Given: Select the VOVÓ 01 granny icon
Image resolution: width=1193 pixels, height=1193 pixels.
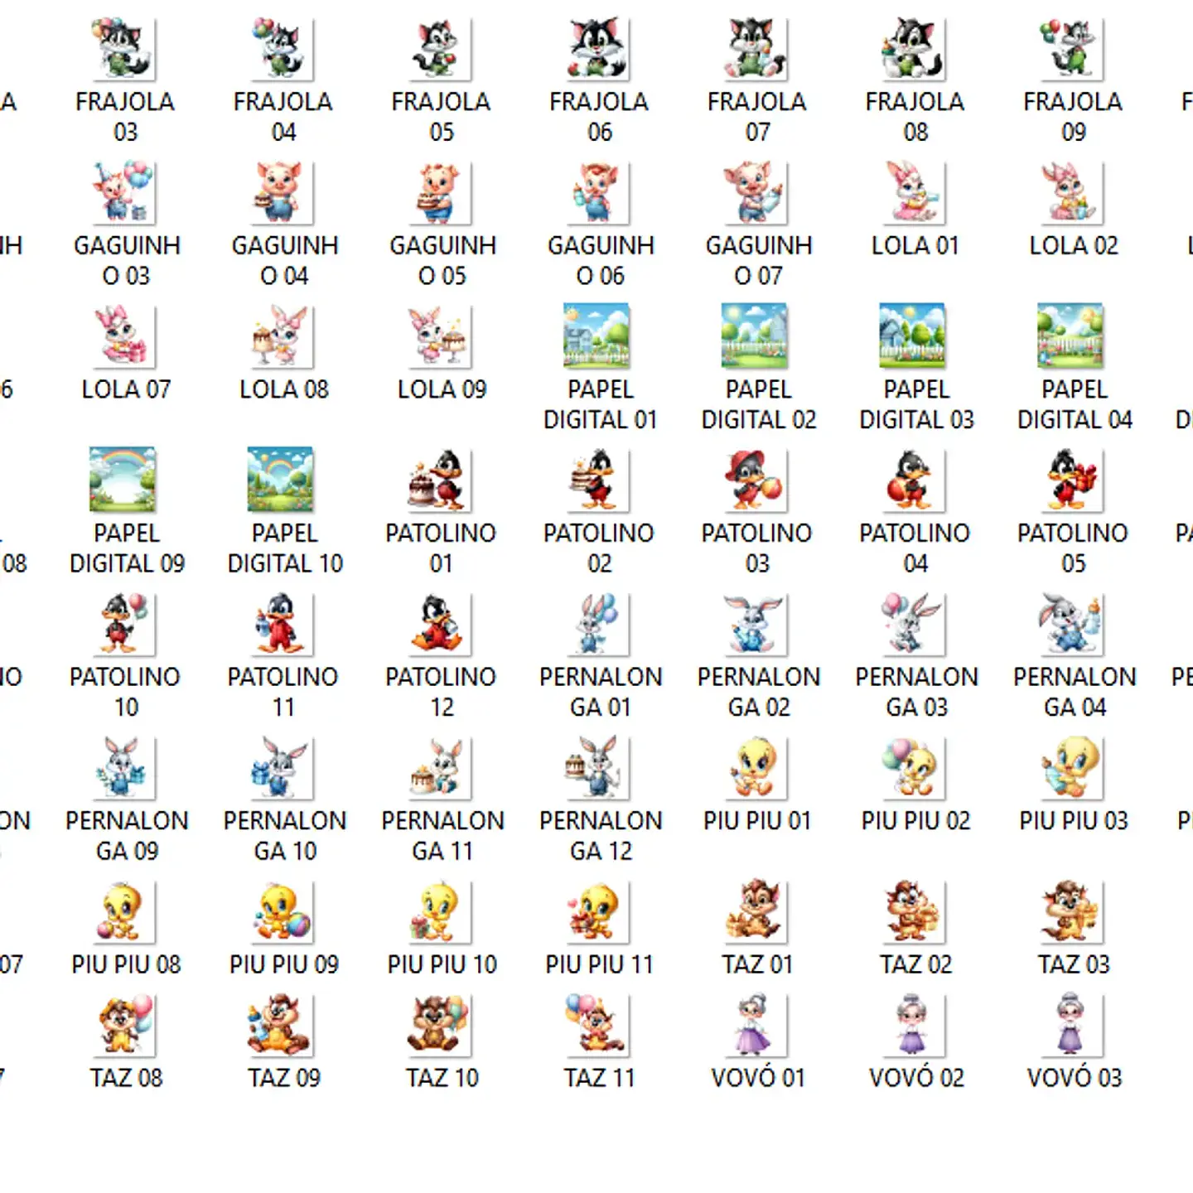Looking at the screenshot, I should pyautogui.click(x=757, y=1025).
